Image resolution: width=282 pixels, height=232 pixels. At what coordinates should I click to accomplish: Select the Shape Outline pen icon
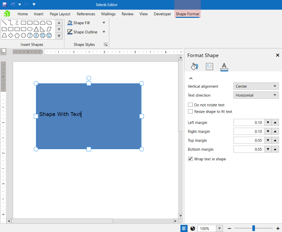70,32
